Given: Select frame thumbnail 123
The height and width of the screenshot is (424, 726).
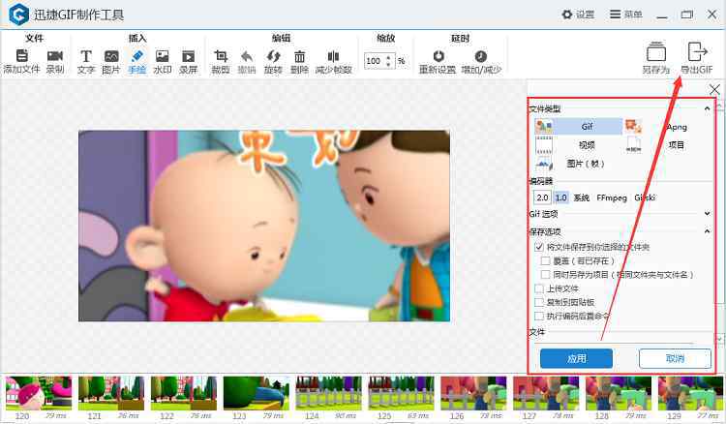Looking at the screenshot, I should [257, 393].
